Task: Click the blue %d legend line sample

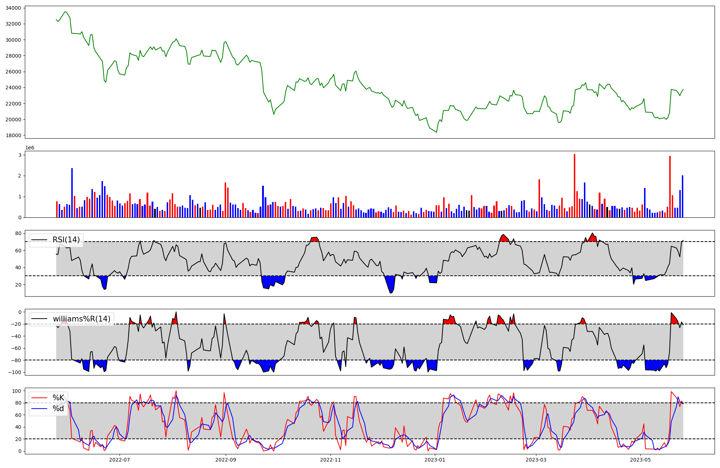Action: pyautogui.click(x=39, y=409)
